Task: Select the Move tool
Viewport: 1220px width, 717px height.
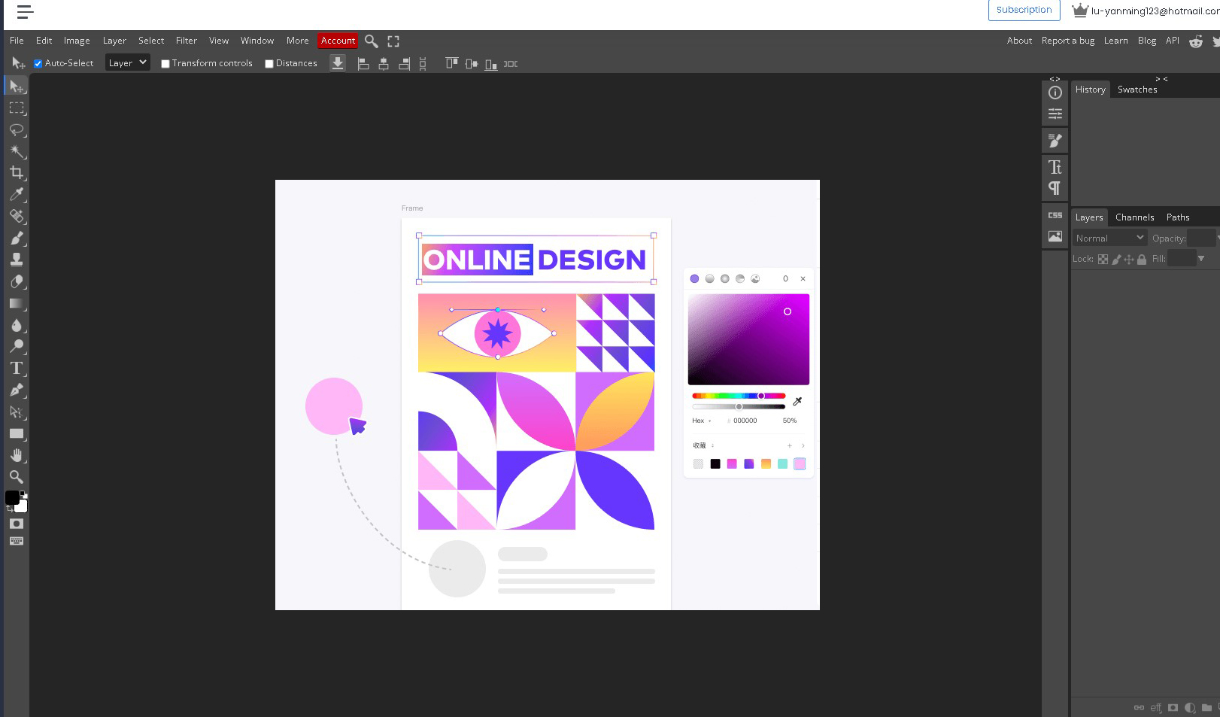Action: 17,86
